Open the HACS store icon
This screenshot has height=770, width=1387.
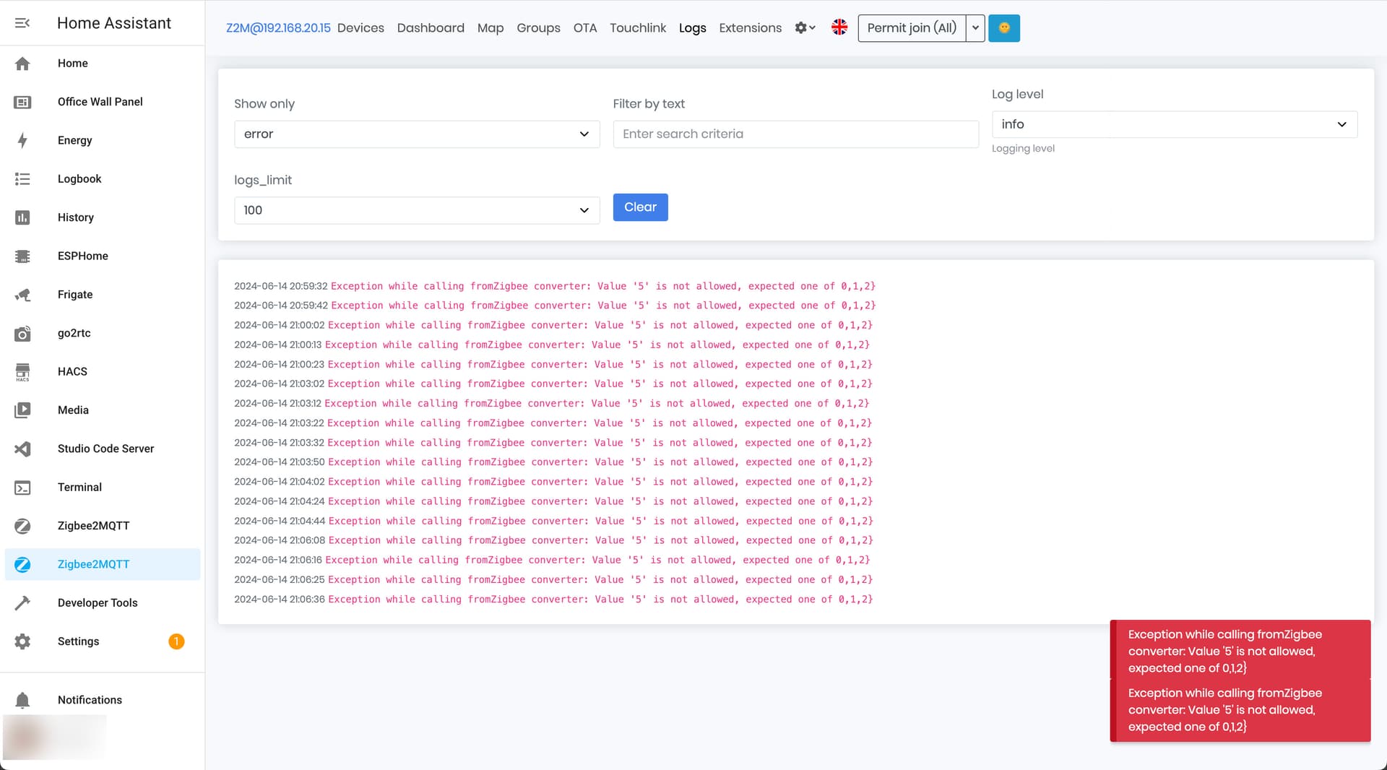[x=22, y=371]
